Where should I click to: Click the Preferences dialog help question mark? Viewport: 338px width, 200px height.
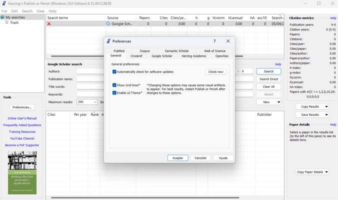(214, 41)
